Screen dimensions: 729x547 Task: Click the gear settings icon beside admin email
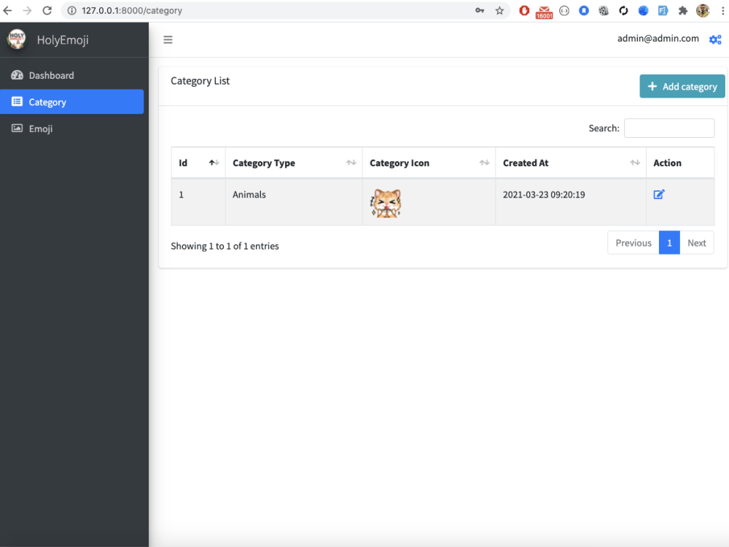(x=715, y=39)
